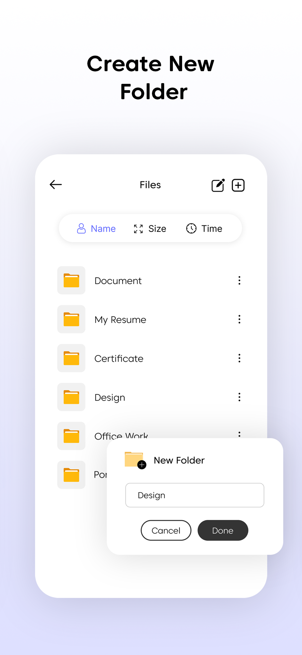Select the Office Work folder name
This screenshot has height=655, width=302.
click(x=121, y=435)
